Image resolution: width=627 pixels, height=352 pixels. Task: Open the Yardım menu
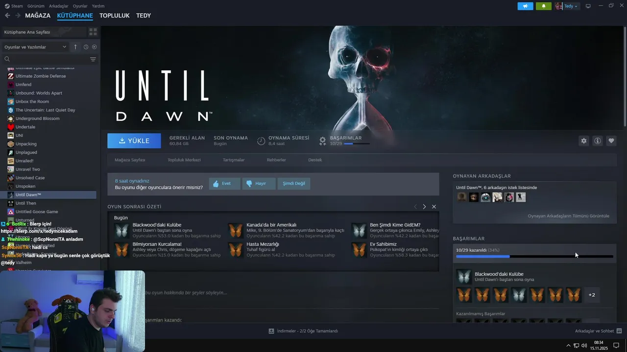click(98, 6)
